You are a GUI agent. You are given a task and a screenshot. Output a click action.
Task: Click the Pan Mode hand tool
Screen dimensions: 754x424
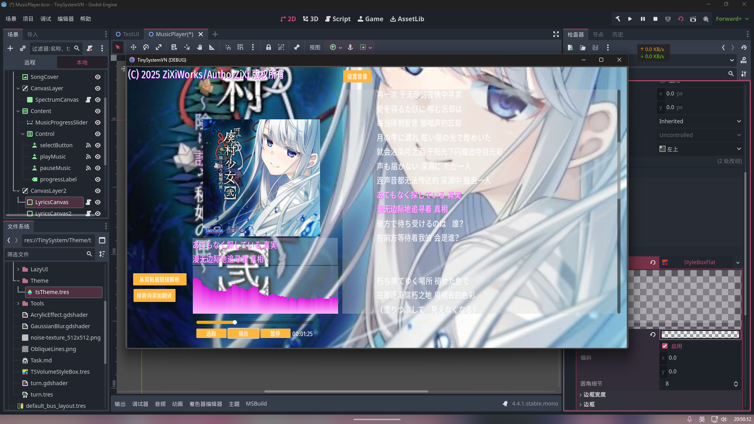click(x=199, y=47)
